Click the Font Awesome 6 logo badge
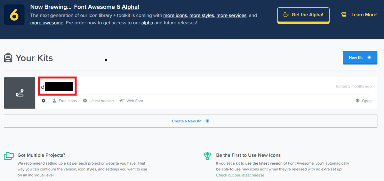Image resolution: width=384 pixels, height=181 pixels. (14, 15)
